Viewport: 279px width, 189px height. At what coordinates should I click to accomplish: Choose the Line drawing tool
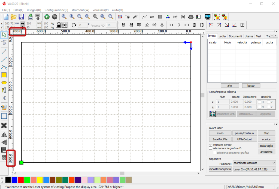[x=4, y=52]
